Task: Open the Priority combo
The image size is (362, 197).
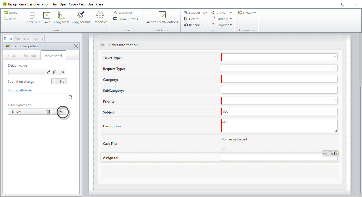Action: tap(279, 101)
